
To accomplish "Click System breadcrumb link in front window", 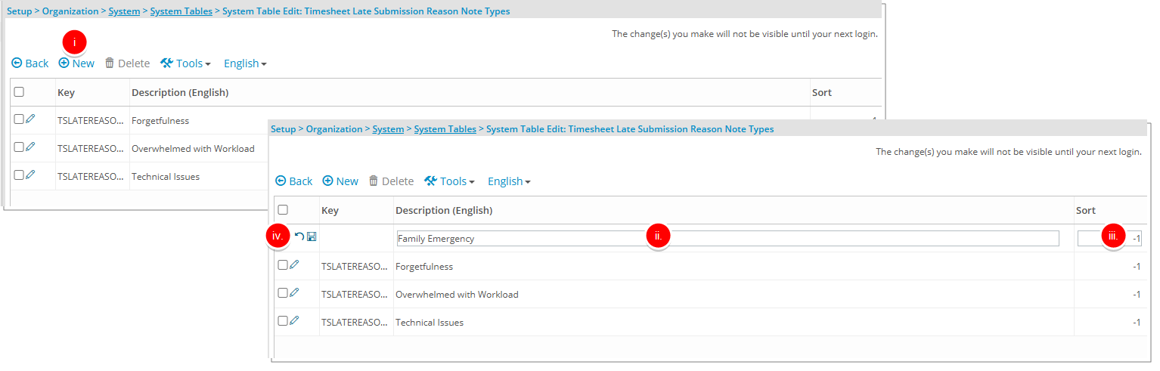I will 388,129.
